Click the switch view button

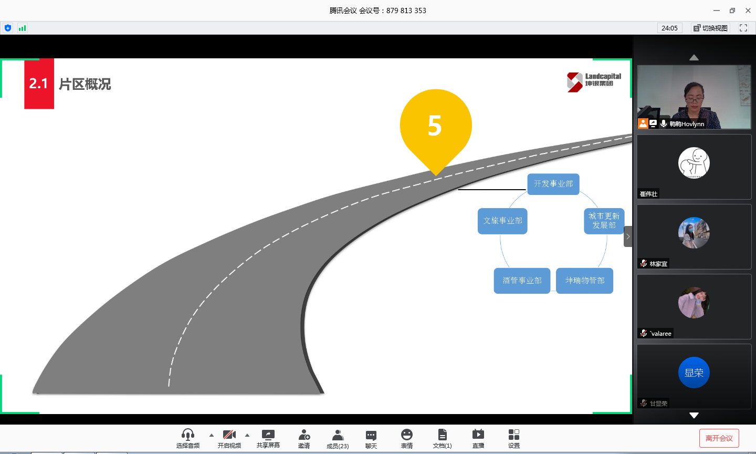click(710, 28)
